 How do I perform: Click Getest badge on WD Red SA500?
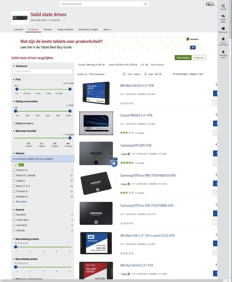pyautogui.click(x=125, y=274)
